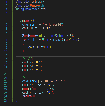Click the '// 경계' comment on line 16
105x106 pixels.
[x=27, y=58]
